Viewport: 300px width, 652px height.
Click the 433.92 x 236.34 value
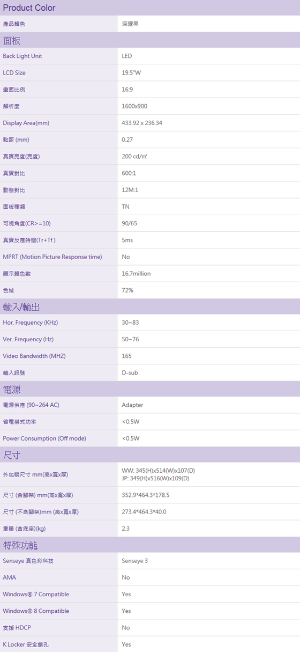point(142,123)
